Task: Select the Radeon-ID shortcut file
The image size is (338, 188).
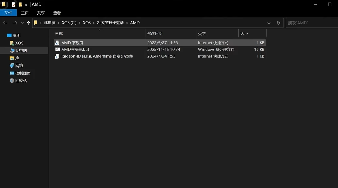Action: pyautogui.click(x=97, y=56)
